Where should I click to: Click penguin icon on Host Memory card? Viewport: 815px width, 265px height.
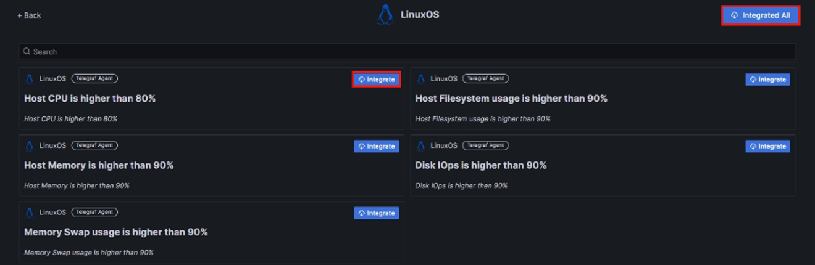point(29,146)
